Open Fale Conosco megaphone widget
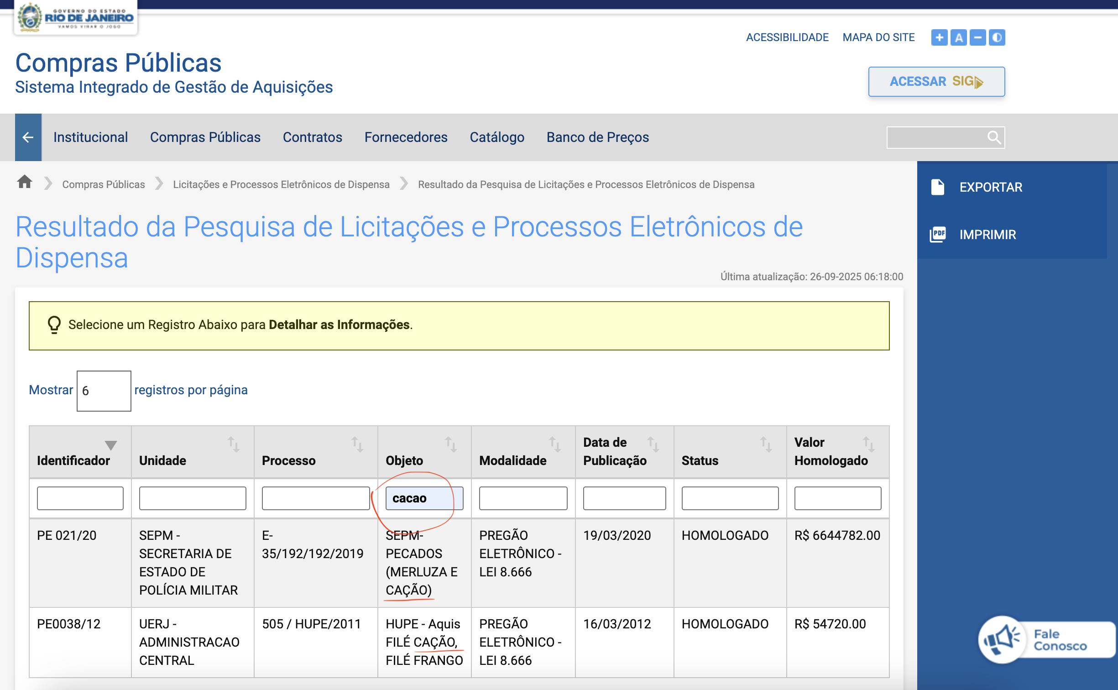Image resolution: width=1118 pixels, height=690 pixels. (1003, 639)
